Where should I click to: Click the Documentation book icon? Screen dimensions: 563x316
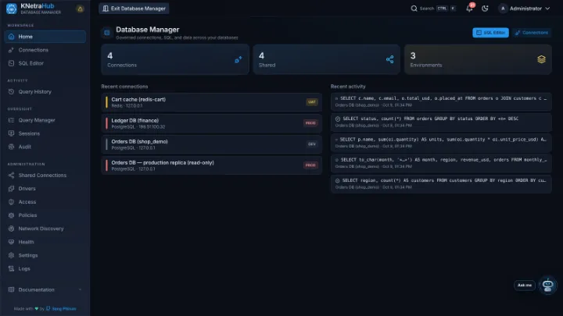click(x=11, y=289)
